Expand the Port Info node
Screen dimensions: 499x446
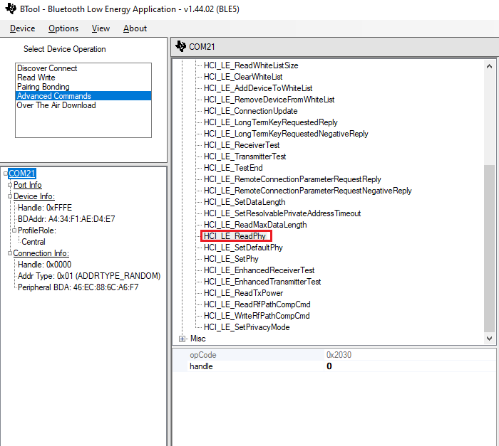pyautogui.click(x=10, y=185)
